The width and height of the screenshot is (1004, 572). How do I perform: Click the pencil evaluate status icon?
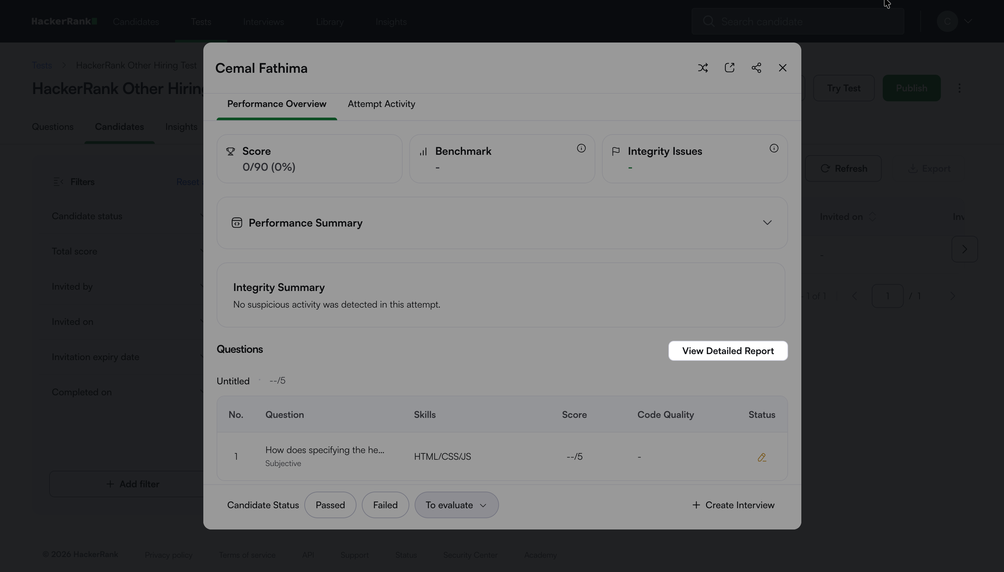[762, 457]
